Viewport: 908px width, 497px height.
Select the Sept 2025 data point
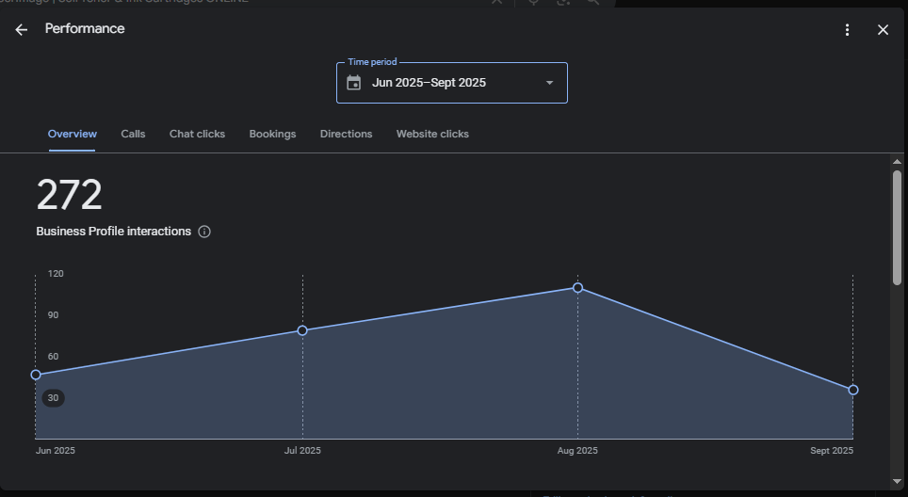click(x=852, y=390)
